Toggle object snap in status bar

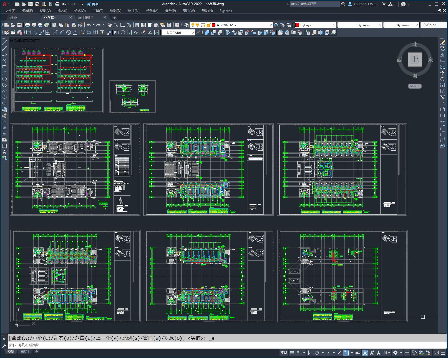346,353
